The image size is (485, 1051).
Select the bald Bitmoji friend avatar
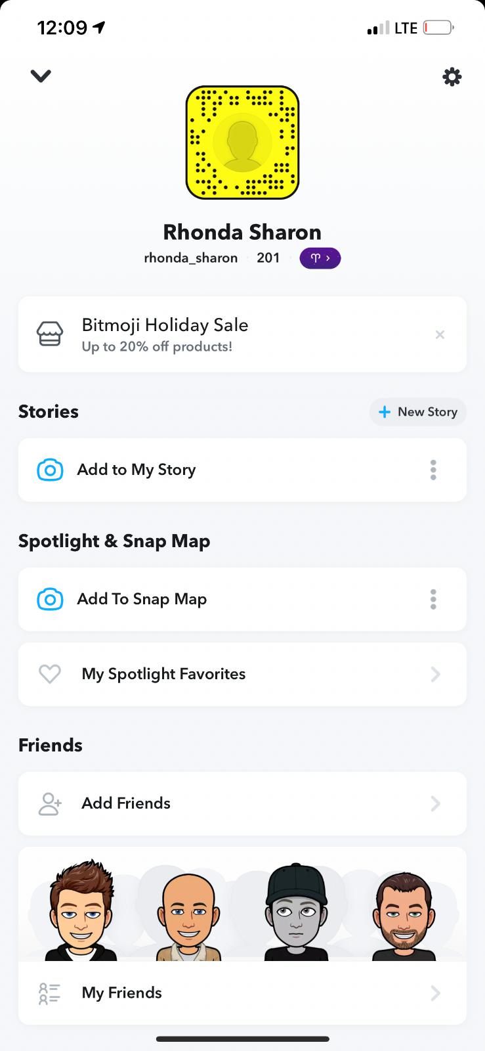pos(188,916)
